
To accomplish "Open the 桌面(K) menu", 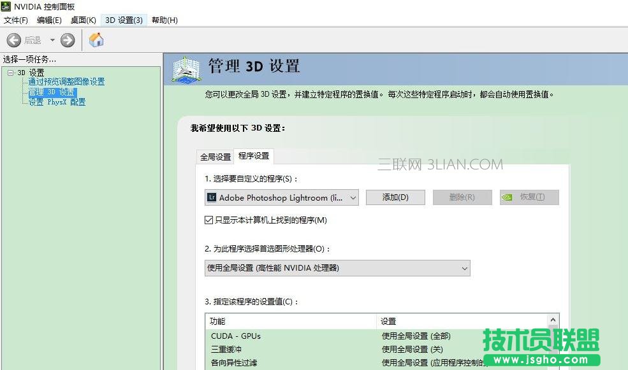I will (x=83, y=20).
